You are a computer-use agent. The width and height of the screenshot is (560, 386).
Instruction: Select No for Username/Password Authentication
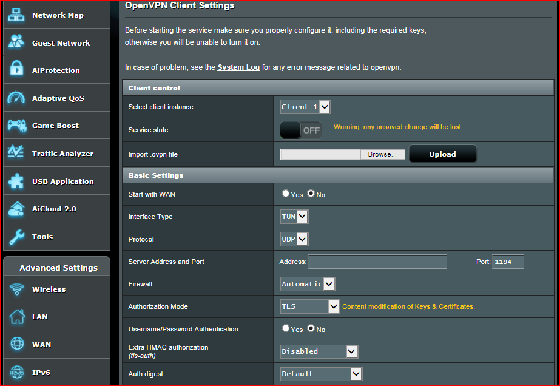[x=311, y=328]
